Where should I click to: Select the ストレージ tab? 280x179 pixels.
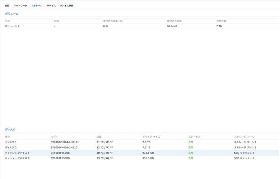(x=37, y=6)
